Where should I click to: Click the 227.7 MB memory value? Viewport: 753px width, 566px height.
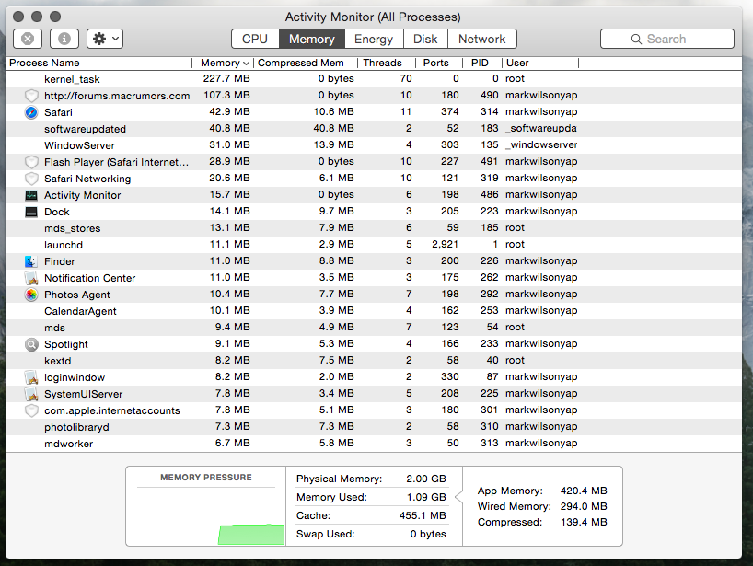coord(226,79)
